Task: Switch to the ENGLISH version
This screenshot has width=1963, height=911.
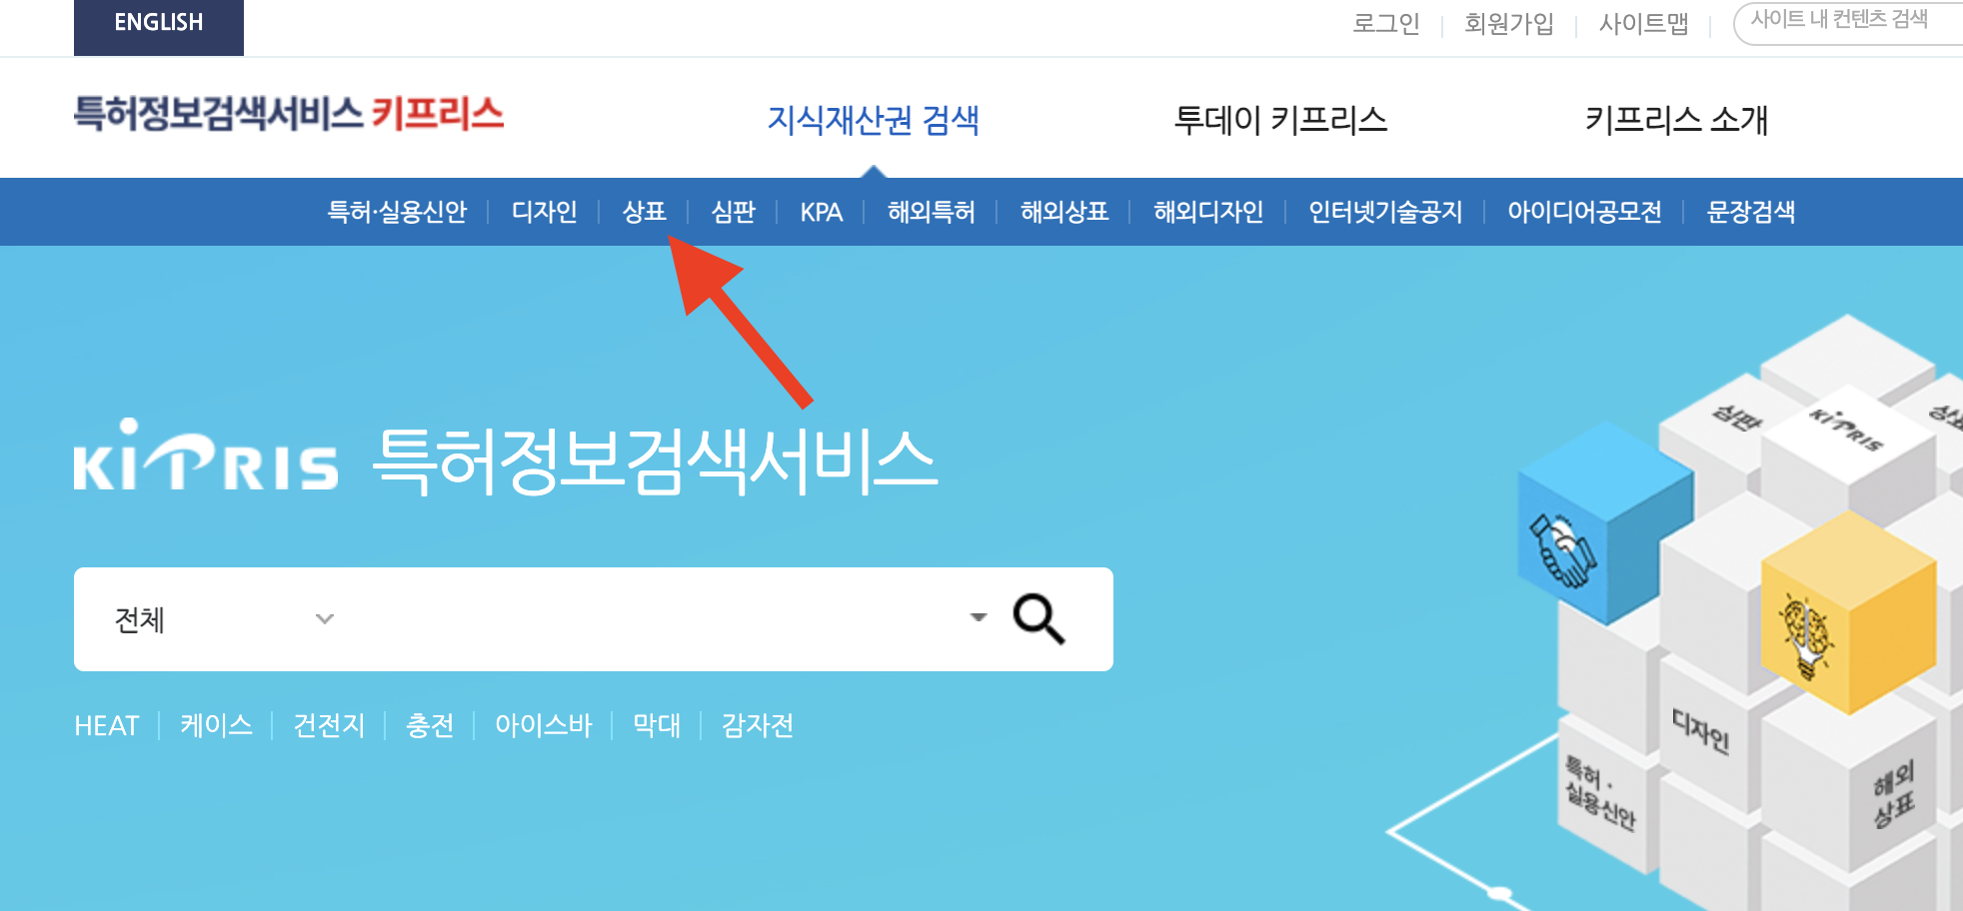Action: [158, 21]
